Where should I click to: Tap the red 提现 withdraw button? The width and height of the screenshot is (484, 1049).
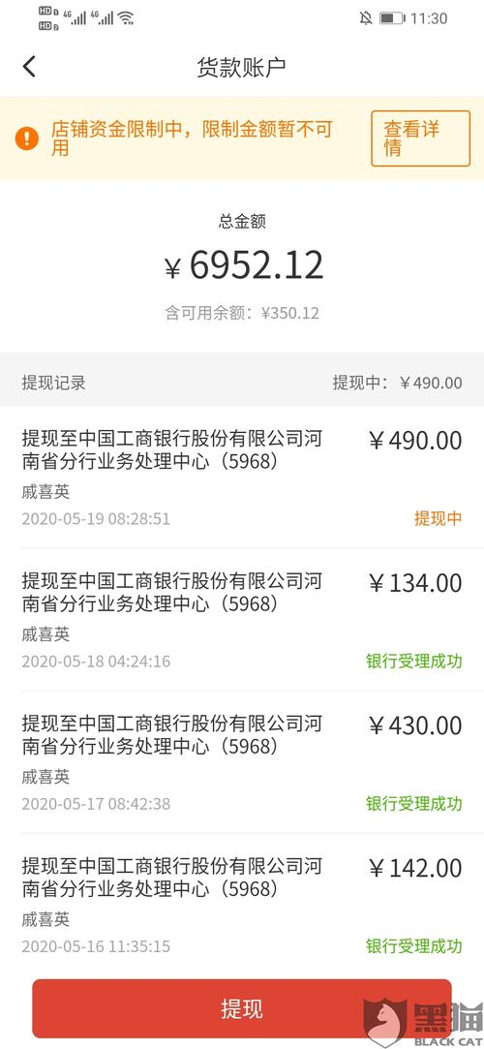[242, 1008]
